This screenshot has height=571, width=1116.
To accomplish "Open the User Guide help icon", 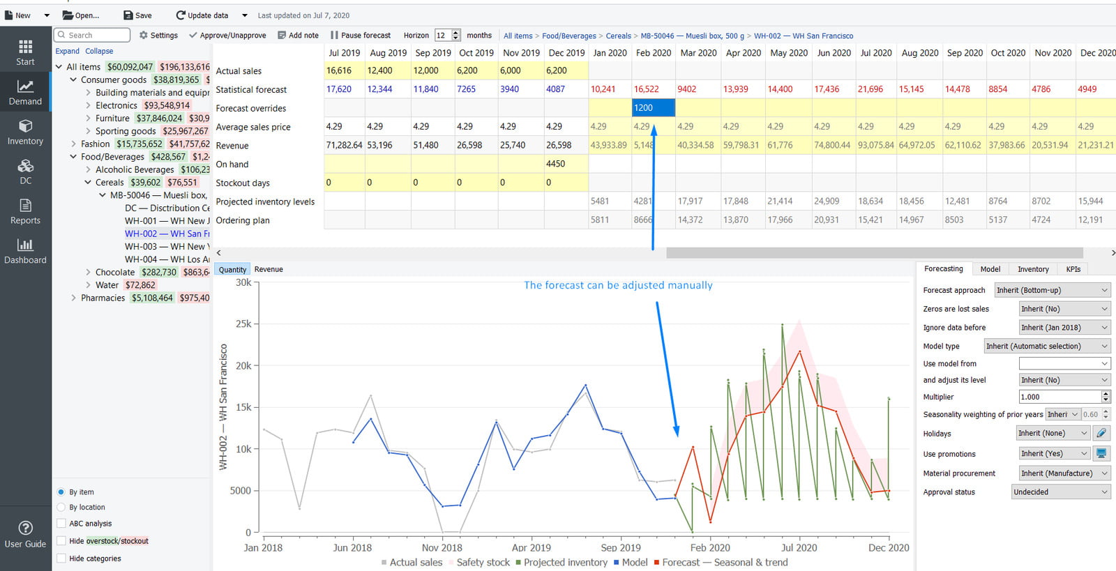I will (25, 528).
